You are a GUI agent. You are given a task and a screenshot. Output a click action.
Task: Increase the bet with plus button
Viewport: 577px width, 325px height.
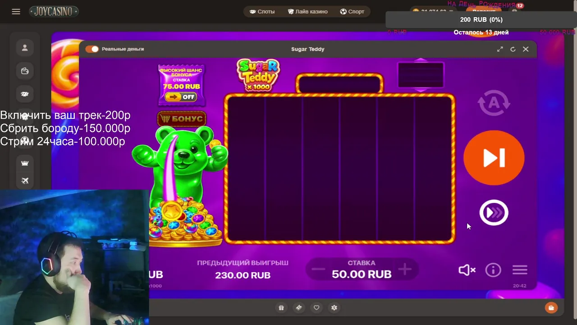(x=405, y=269)
